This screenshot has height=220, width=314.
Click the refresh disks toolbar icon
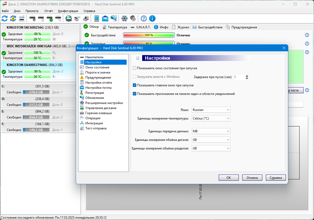(5, 19)
